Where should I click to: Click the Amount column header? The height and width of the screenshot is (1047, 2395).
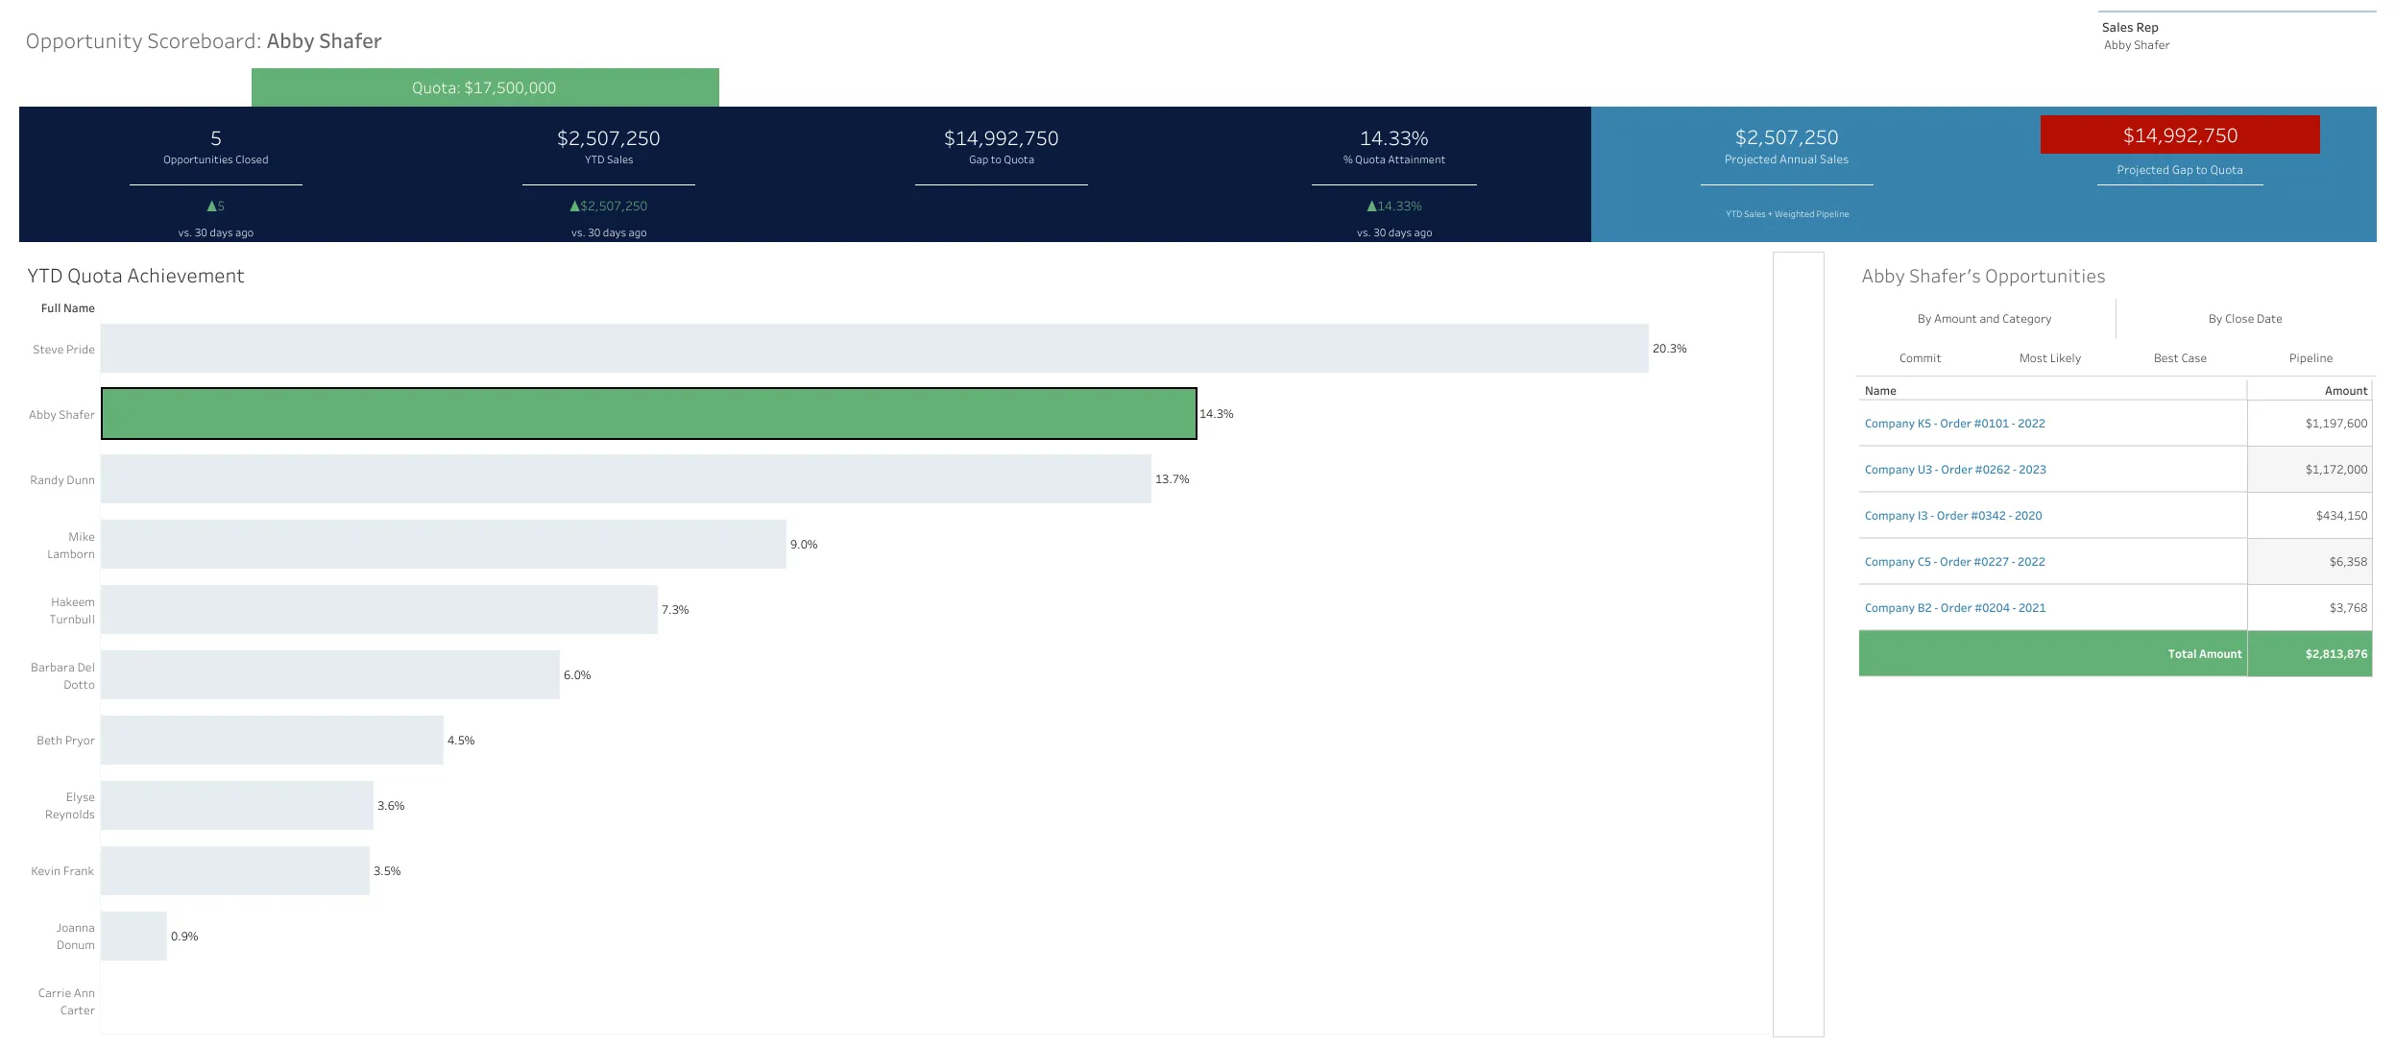(x=2346, y=391)
